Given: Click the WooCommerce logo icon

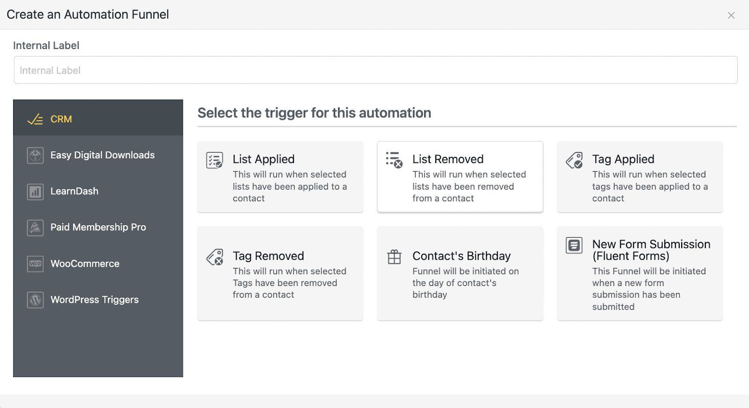Looking at the screenshot, I should [x=36, y=264].
